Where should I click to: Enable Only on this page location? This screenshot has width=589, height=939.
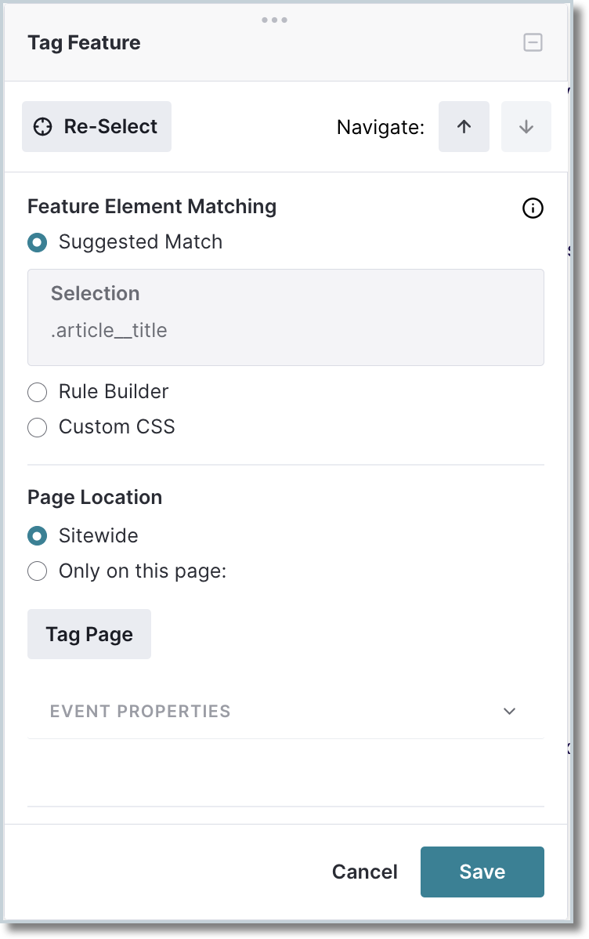37,571
